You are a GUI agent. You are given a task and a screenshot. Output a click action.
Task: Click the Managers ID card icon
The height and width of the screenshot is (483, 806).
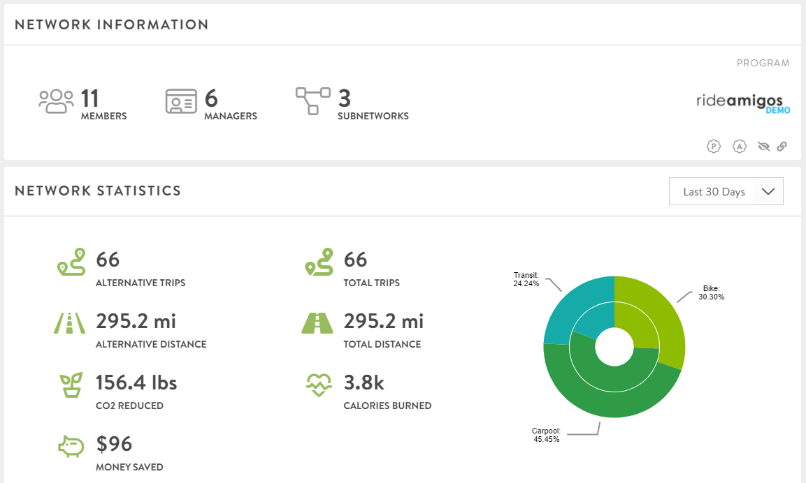(180, 101)
